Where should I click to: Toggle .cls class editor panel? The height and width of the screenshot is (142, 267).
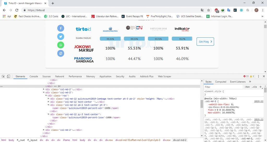254,87
